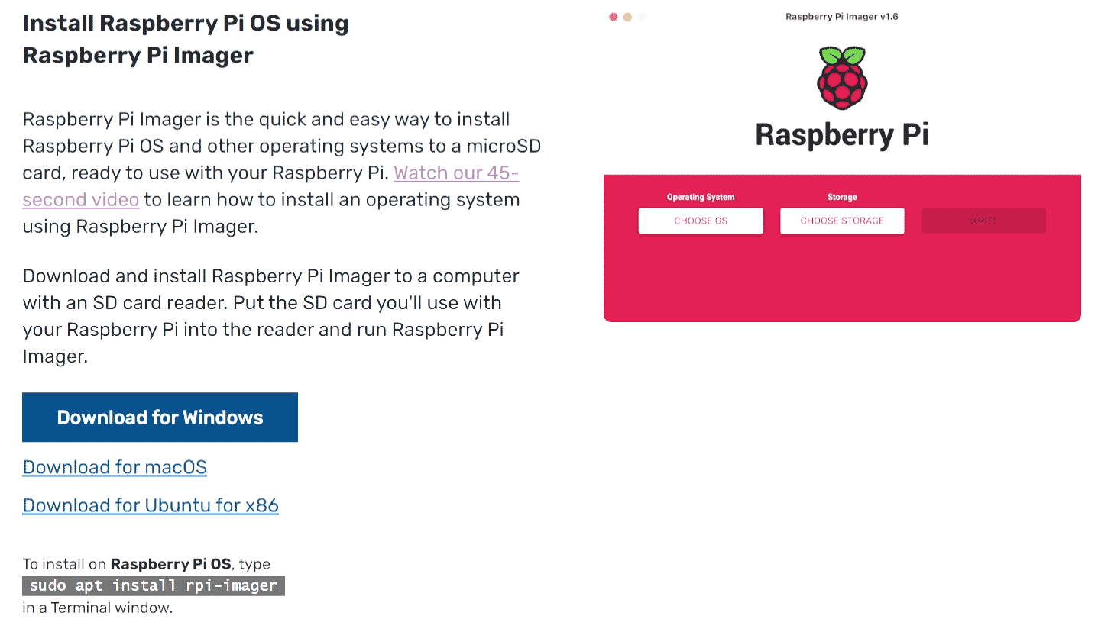Viewport: 1098px width, 632px height.
Task: Open the Watch our 45-second video link
Action: click(456, 173)
